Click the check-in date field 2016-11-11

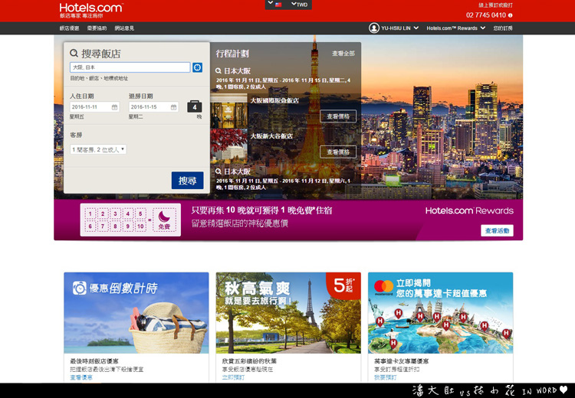point(94,107)
